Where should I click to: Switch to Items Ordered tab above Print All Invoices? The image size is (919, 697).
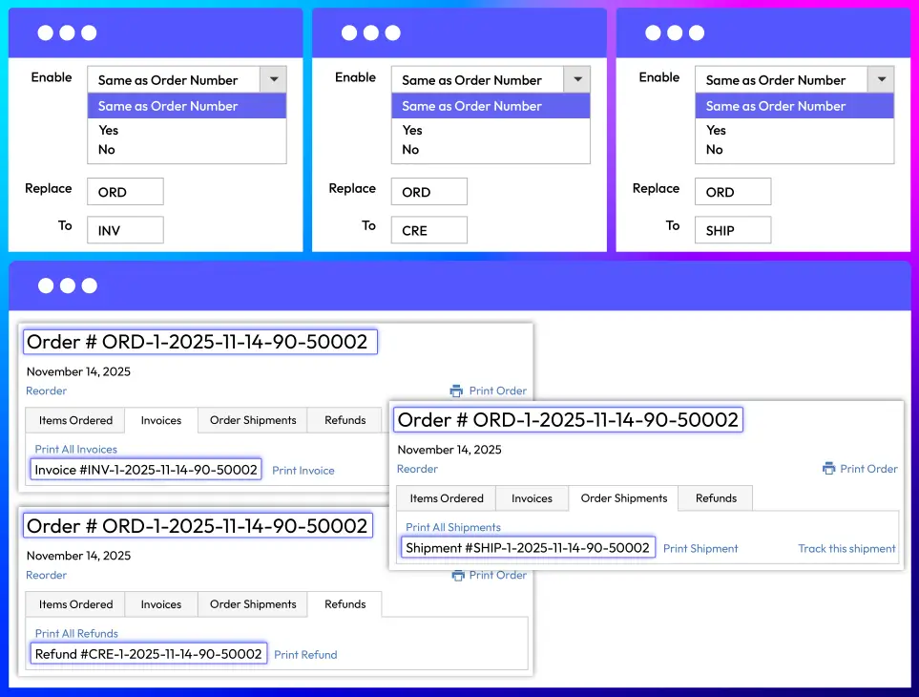tap(75, 420)
